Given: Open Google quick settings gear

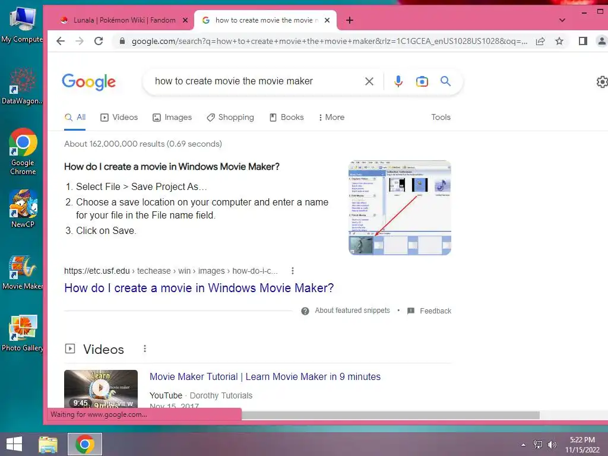Looking at the screenshot, I should 602,82.
